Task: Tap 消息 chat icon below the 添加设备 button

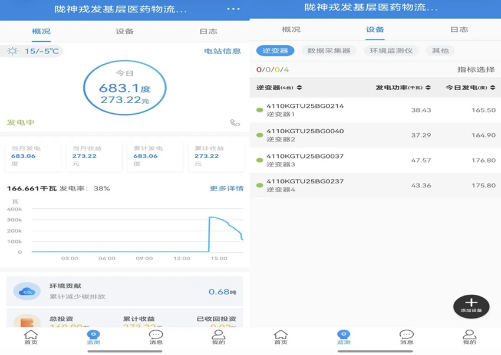Action: pyautogui.click(x=407, y=337)
